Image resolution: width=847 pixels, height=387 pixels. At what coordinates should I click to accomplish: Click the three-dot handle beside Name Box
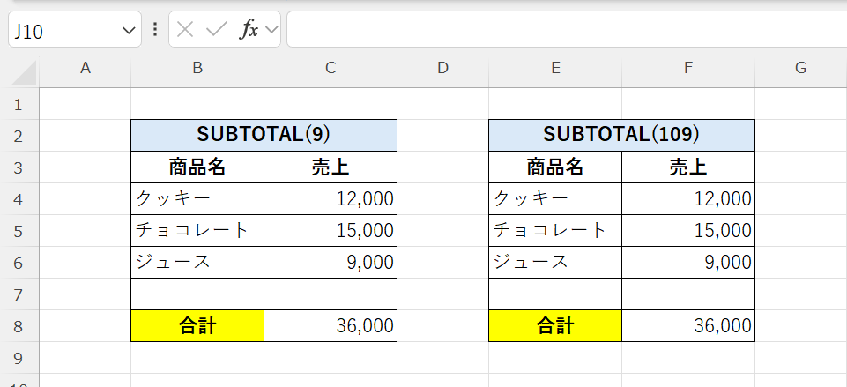155,30
